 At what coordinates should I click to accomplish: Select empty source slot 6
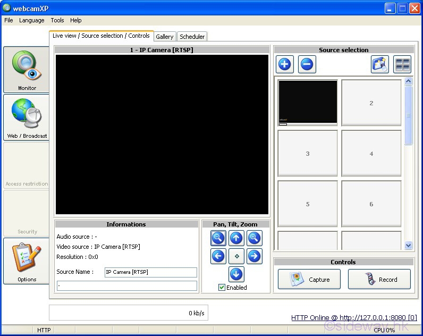click(371, 204)
